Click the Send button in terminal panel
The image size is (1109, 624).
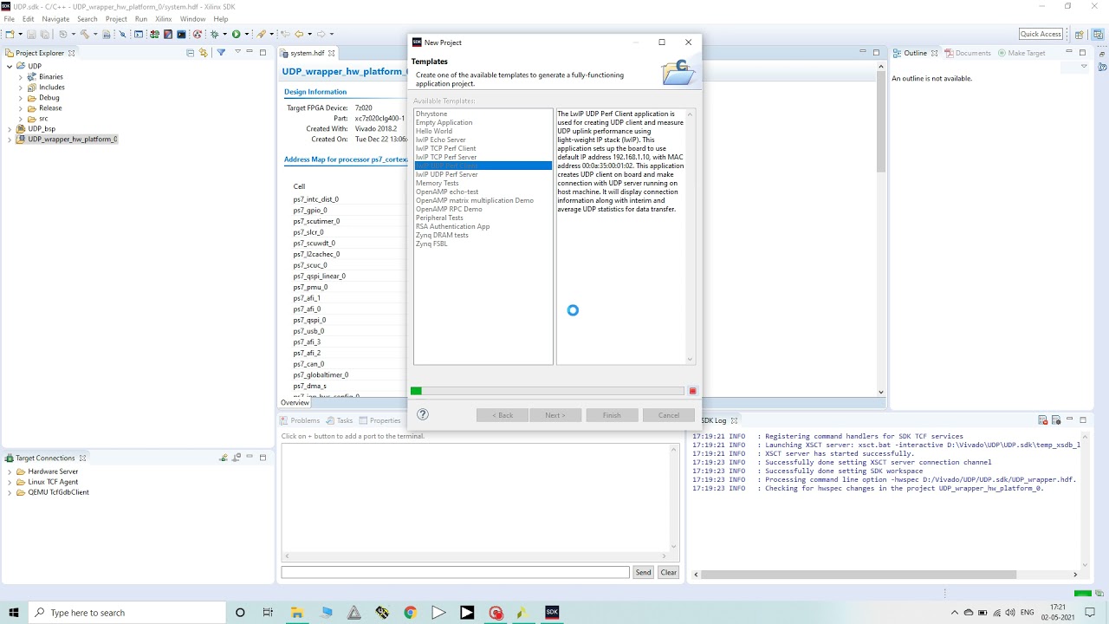pyautogui.click(x=643, y=572)
